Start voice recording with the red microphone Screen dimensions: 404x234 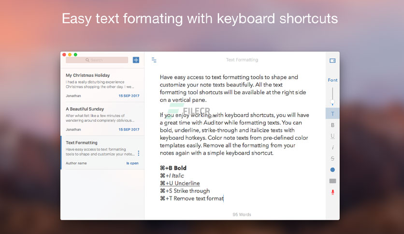[x=332, y=192]
